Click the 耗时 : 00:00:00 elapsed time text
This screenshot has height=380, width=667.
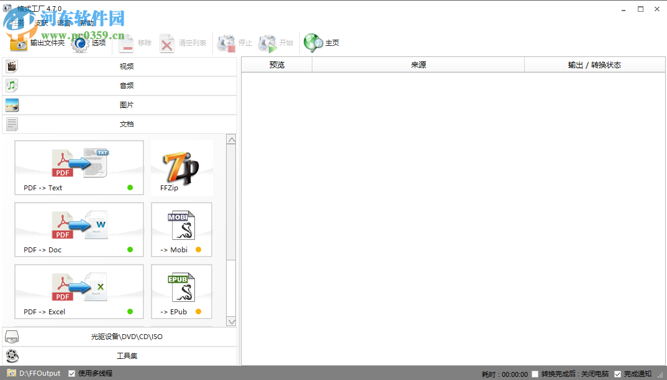point(504,374)
